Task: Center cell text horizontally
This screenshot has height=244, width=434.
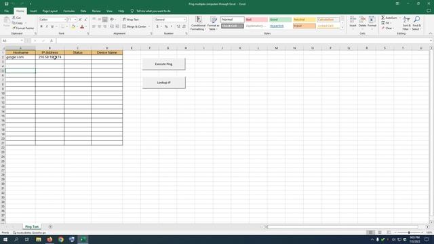Action: [x=100, y=26]
